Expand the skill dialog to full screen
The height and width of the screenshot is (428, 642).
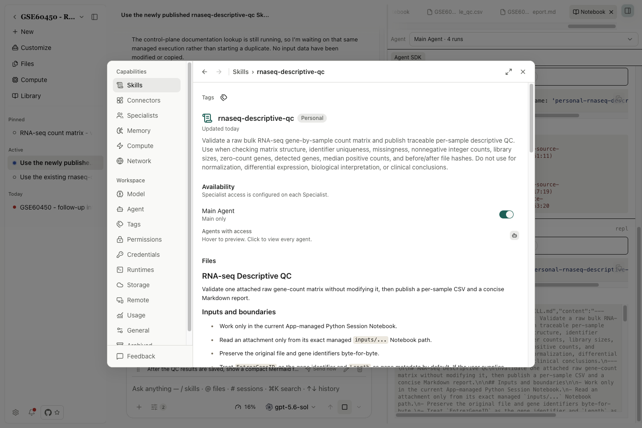[x=509, y=72]
